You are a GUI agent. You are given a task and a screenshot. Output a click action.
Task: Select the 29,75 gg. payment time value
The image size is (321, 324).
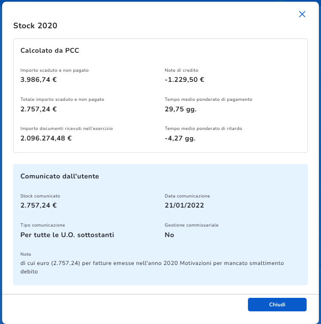[x=180, y=109]
